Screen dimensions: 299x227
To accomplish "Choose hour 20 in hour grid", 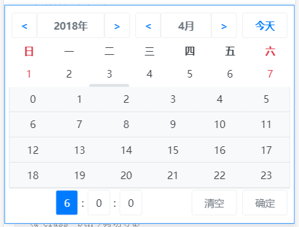I will click(126, 175).
